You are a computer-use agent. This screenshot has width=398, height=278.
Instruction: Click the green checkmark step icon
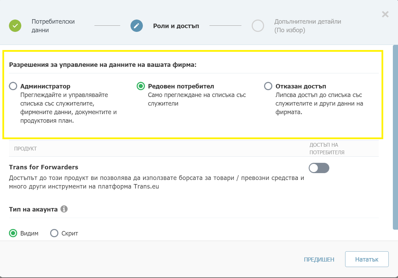pyautogui.click(x=15, y=26)
